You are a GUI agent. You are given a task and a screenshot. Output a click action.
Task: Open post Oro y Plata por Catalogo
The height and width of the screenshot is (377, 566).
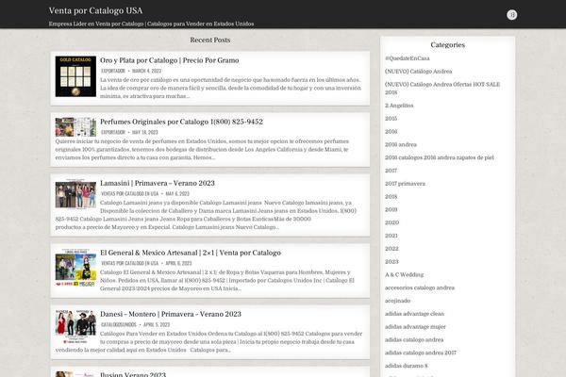[169, 60]
